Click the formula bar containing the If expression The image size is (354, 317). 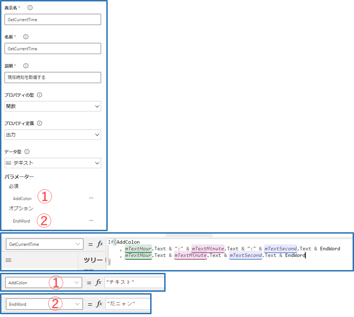coord(228,252)
